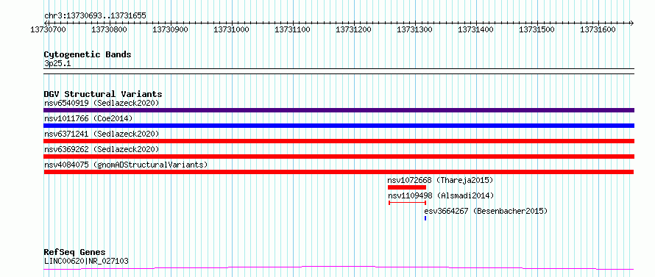The image size is (655, 277).
Task: Click ruler tick label 13731200
Action: 354,30
